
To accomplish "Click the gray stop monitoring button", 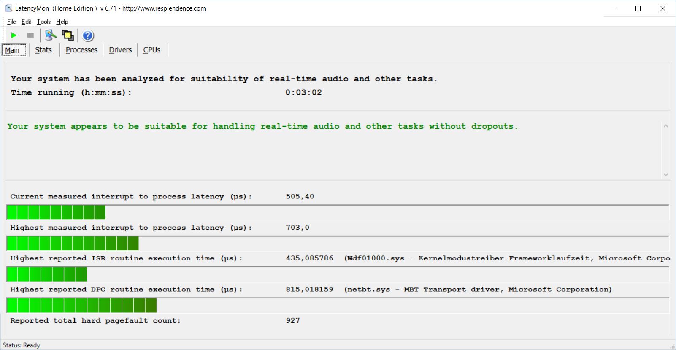I will (30, 35).
